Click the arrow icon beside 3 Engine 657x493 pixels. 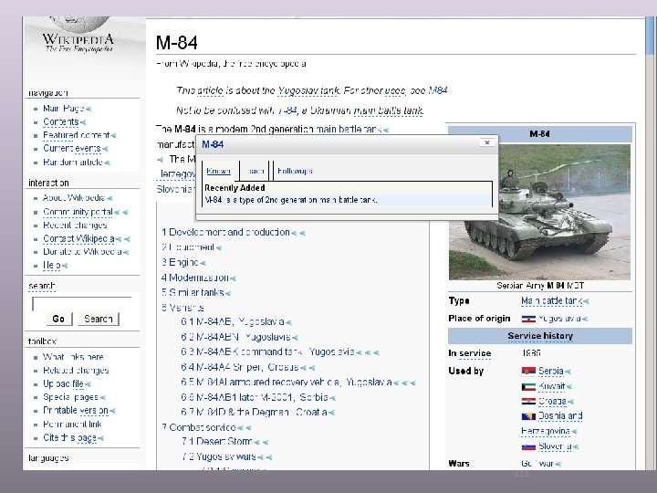pyautogui.click(x=203, y=263)
